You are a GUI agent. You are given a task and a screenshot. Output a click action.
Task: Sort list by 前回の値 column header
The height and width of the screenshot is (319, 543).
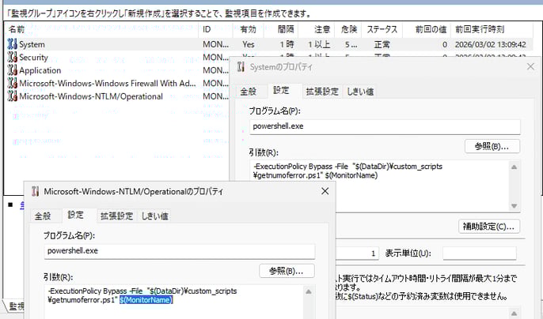coord(427,29)
